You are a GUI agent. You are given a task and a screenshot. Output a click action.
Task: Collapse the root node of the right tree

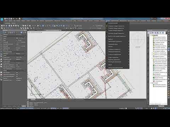(x=151, y=35)
